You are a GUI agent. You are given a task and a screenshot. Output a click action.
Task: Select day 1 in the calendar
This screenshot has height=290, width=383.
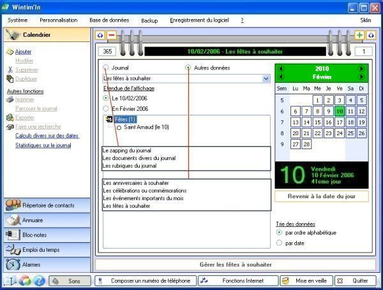317,100
